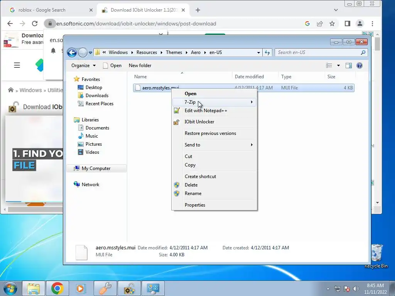Click Aero in the address breadcrumb

tap(196, 52)
